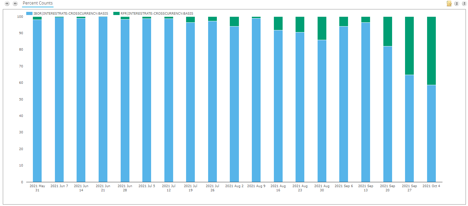Click the blue IBOR legend color square
This screenshot has width=468, height=206.
(29, 13)
